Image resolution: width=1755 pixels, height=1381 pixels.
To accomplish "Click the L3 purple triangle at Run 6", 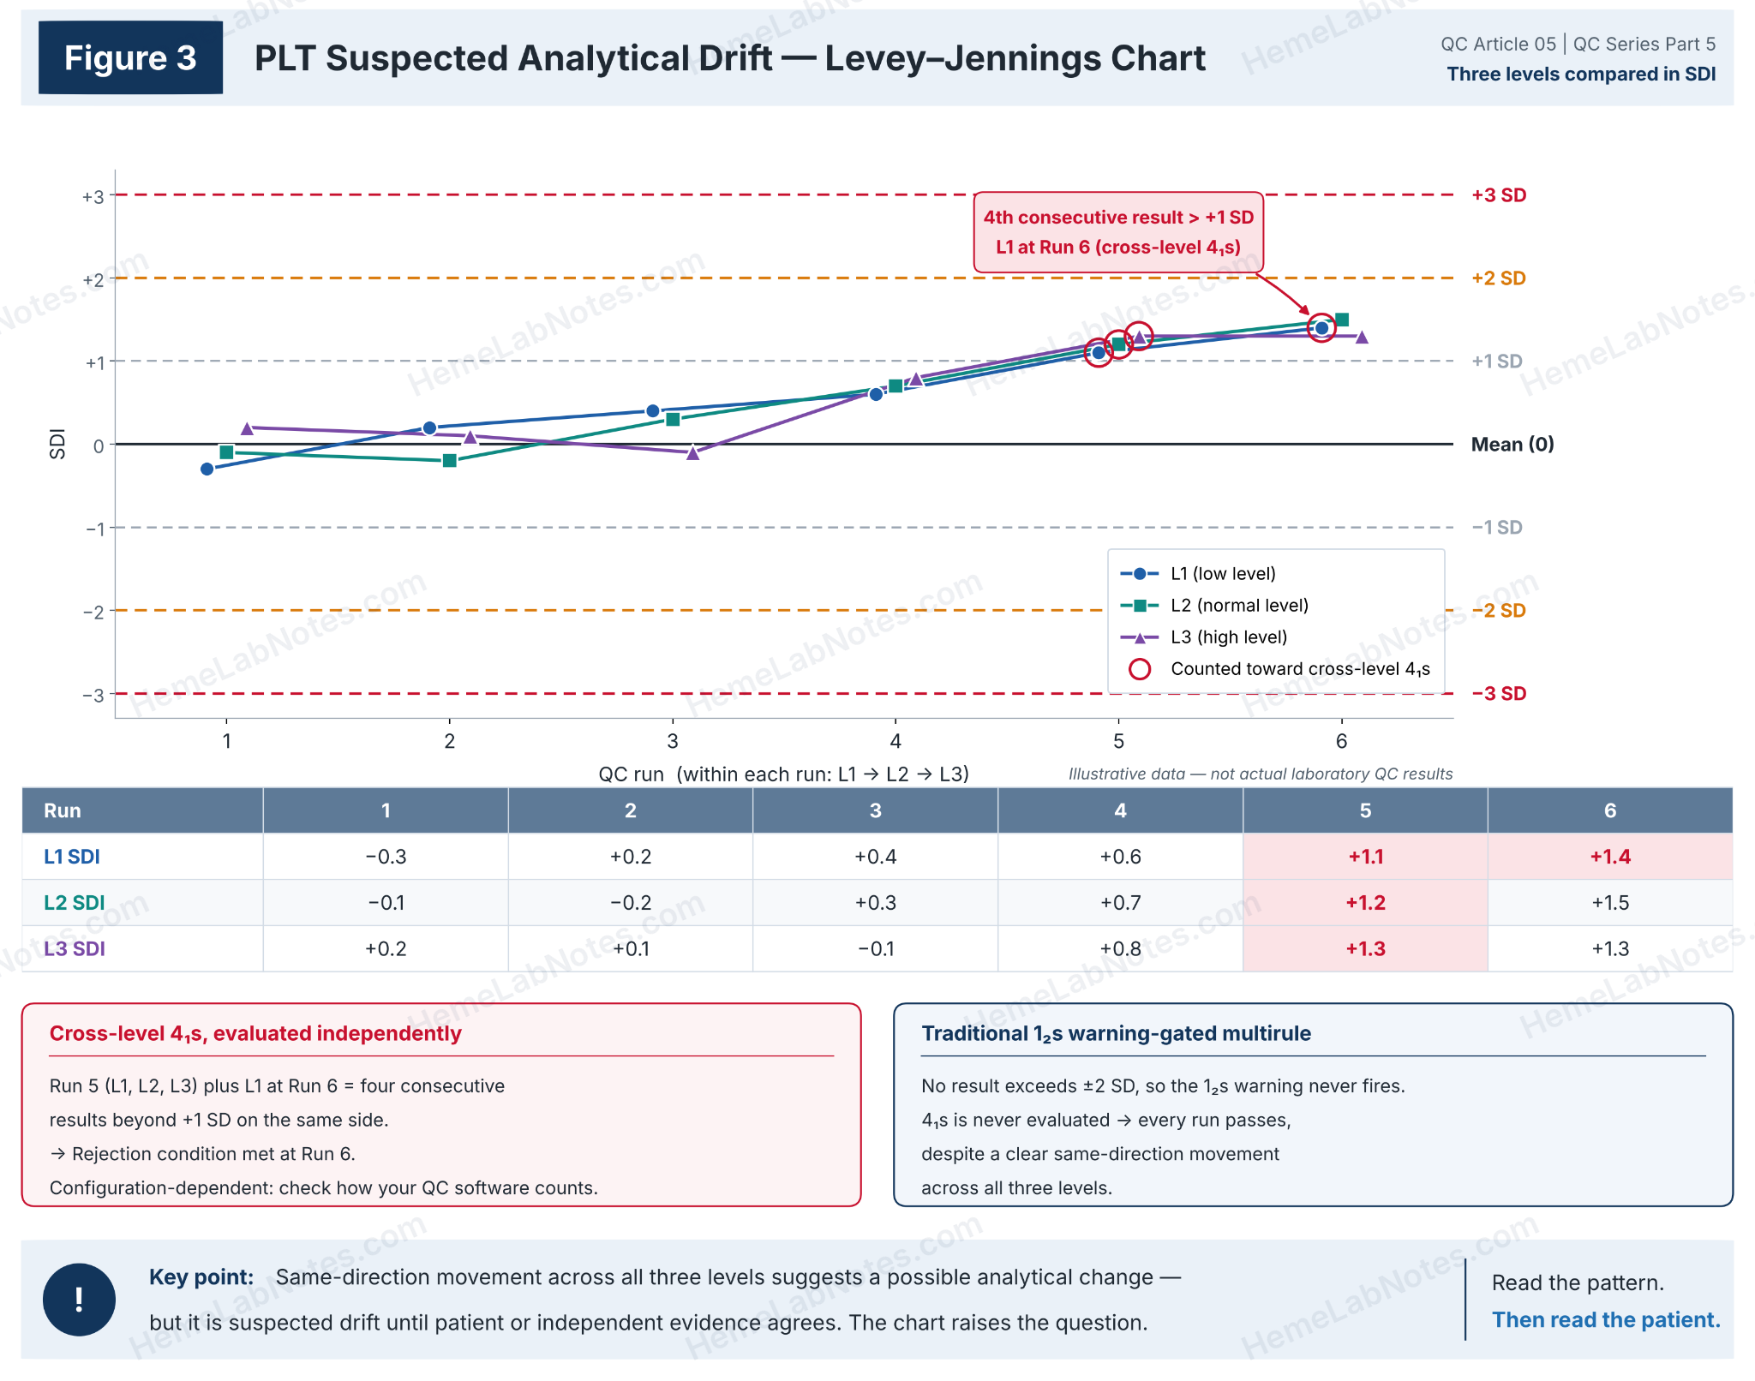I will click(1362, 337).
